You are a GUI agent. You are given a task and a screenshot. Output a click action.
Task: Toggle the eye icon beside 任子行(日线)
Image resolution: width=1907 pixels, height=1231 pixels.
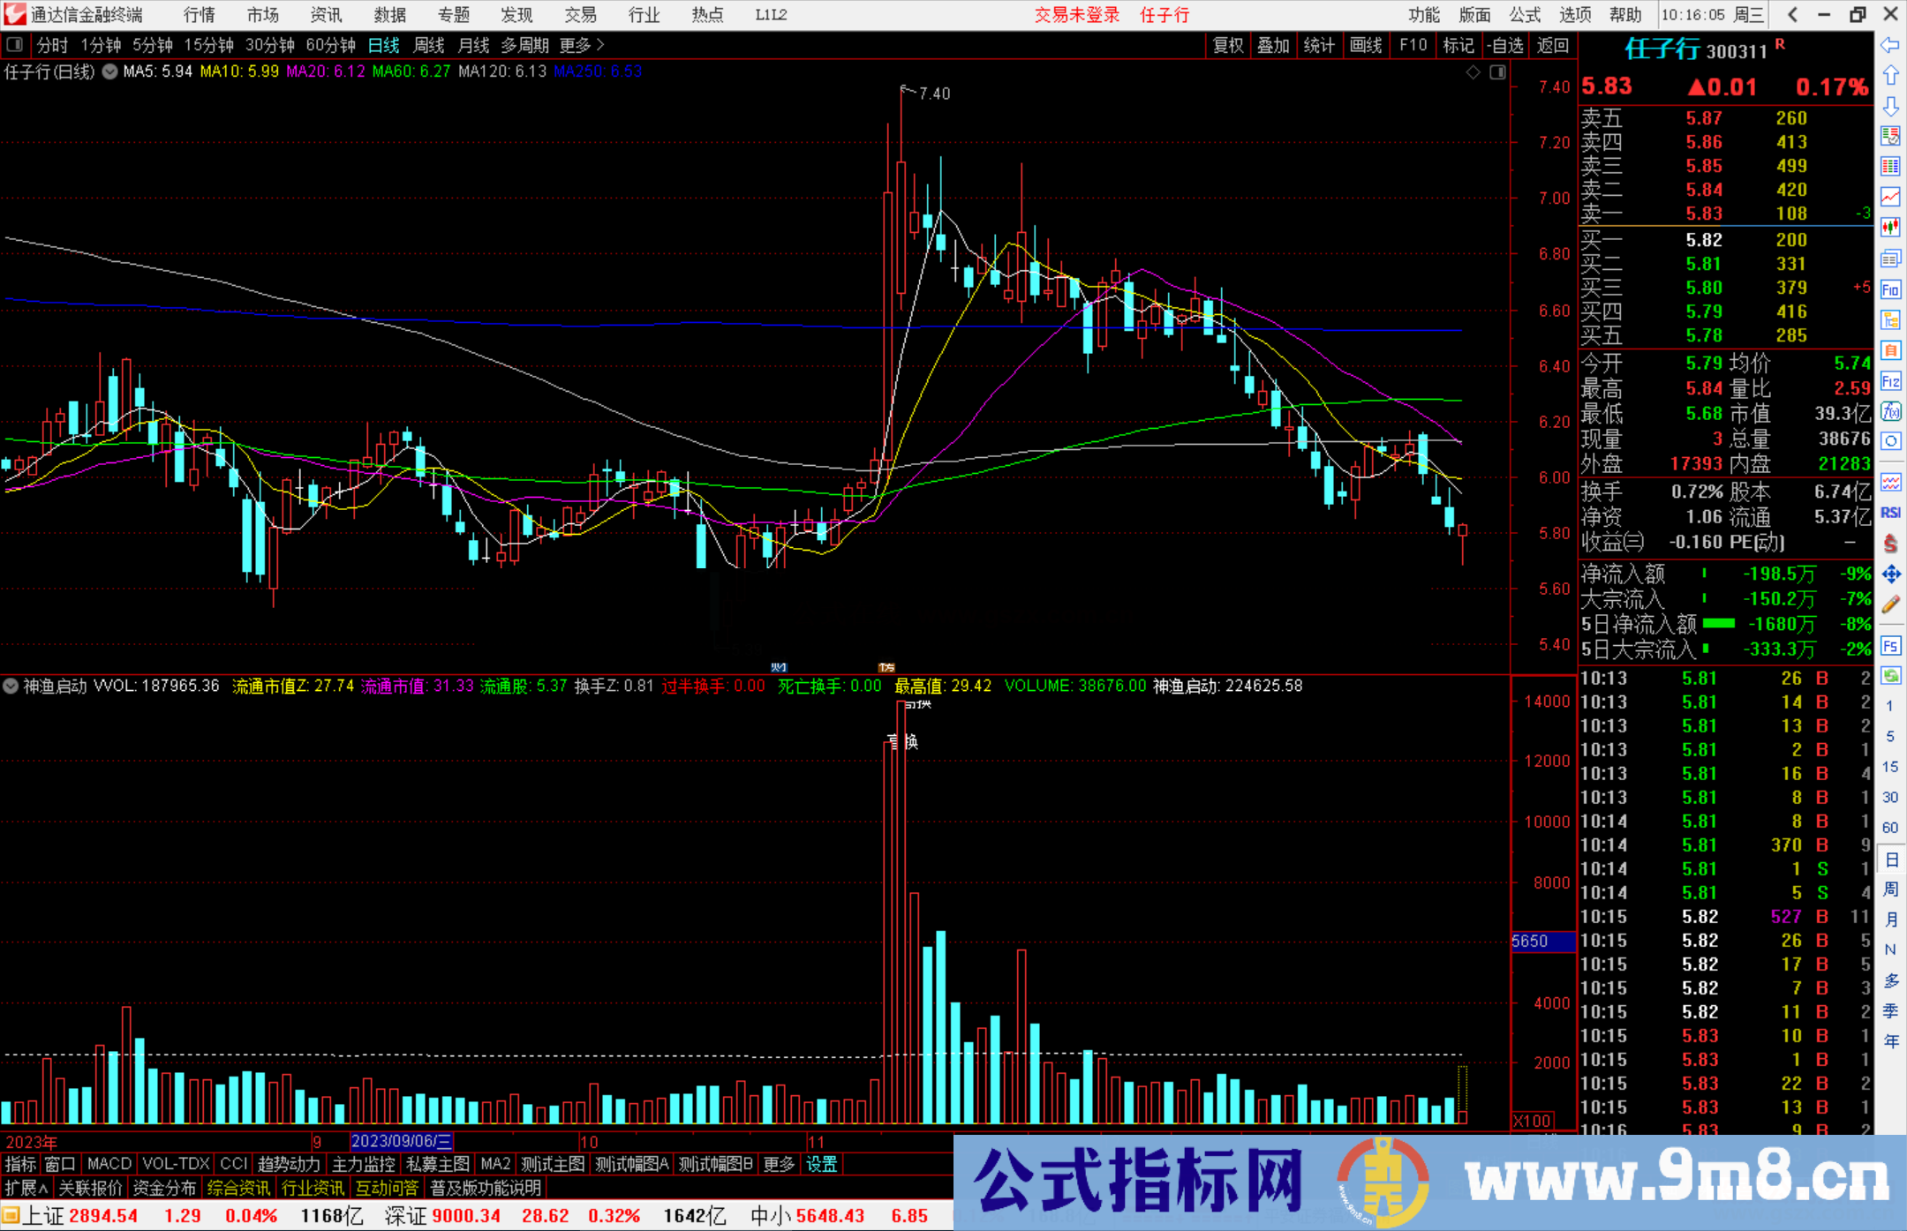click(109, 72)
